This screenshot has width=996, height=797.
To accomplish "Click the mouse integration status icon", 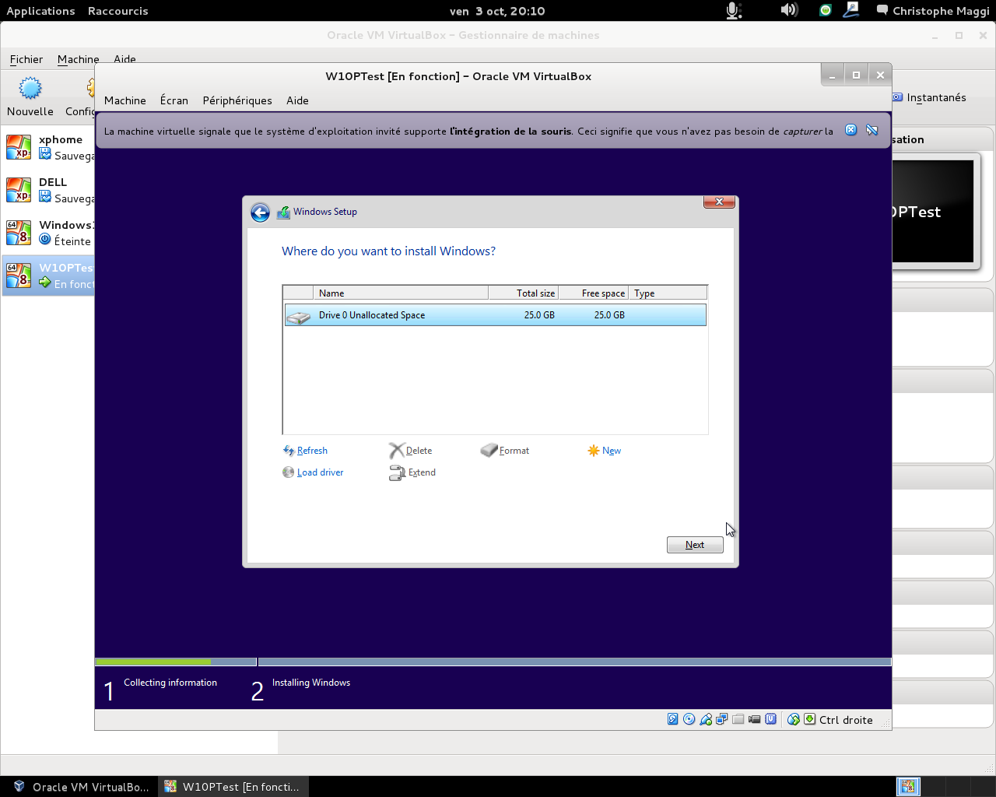I will [793, 719].
